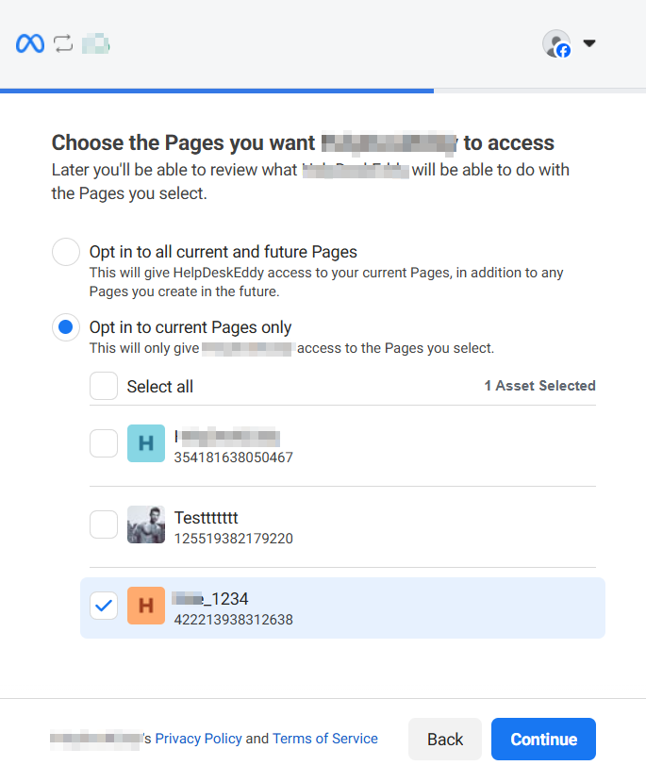Expand the account dropdown arrow

tap(589, 43)
